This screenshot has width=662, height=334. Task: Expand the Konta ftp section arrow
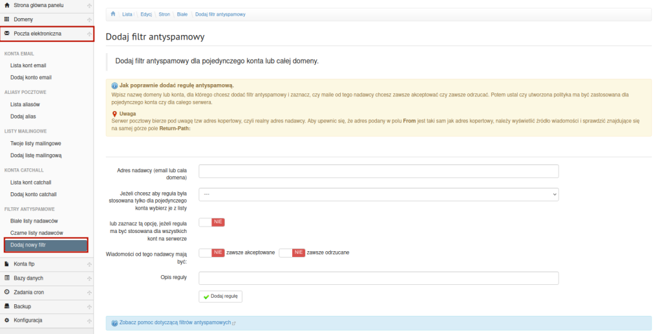pos(89,264)
